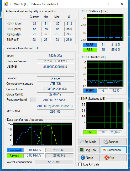
Task: Launch the Ping Tool monitor icon
Action: coord(82,150)
